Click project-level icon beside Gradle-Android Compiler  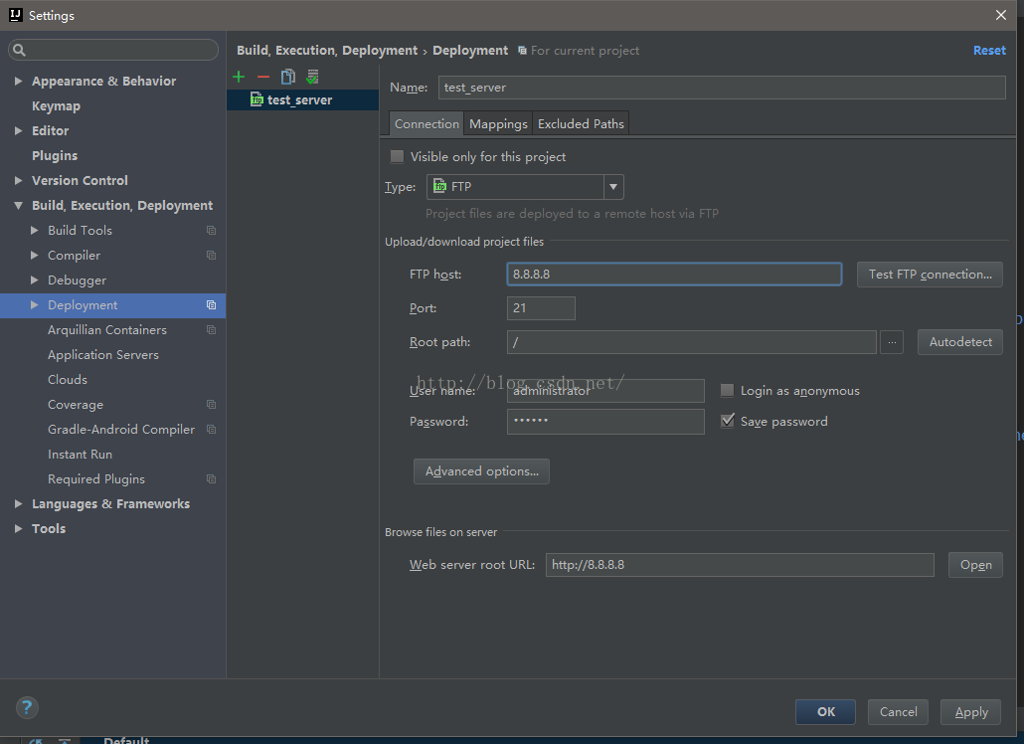[211, 429]
